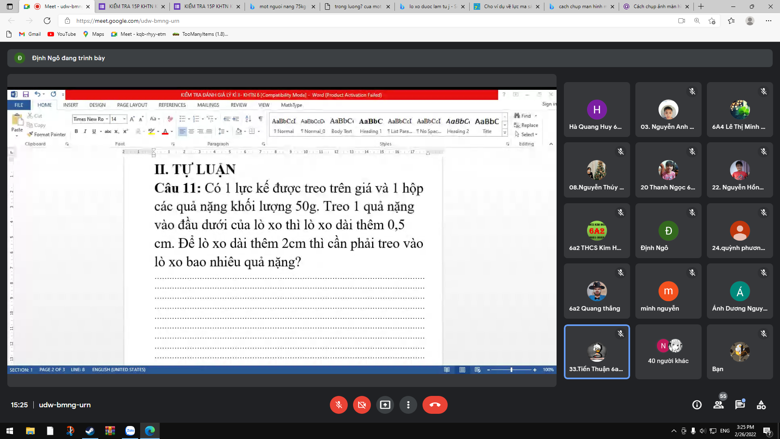Open bullets list dropdown arrow

coord(189,119)
